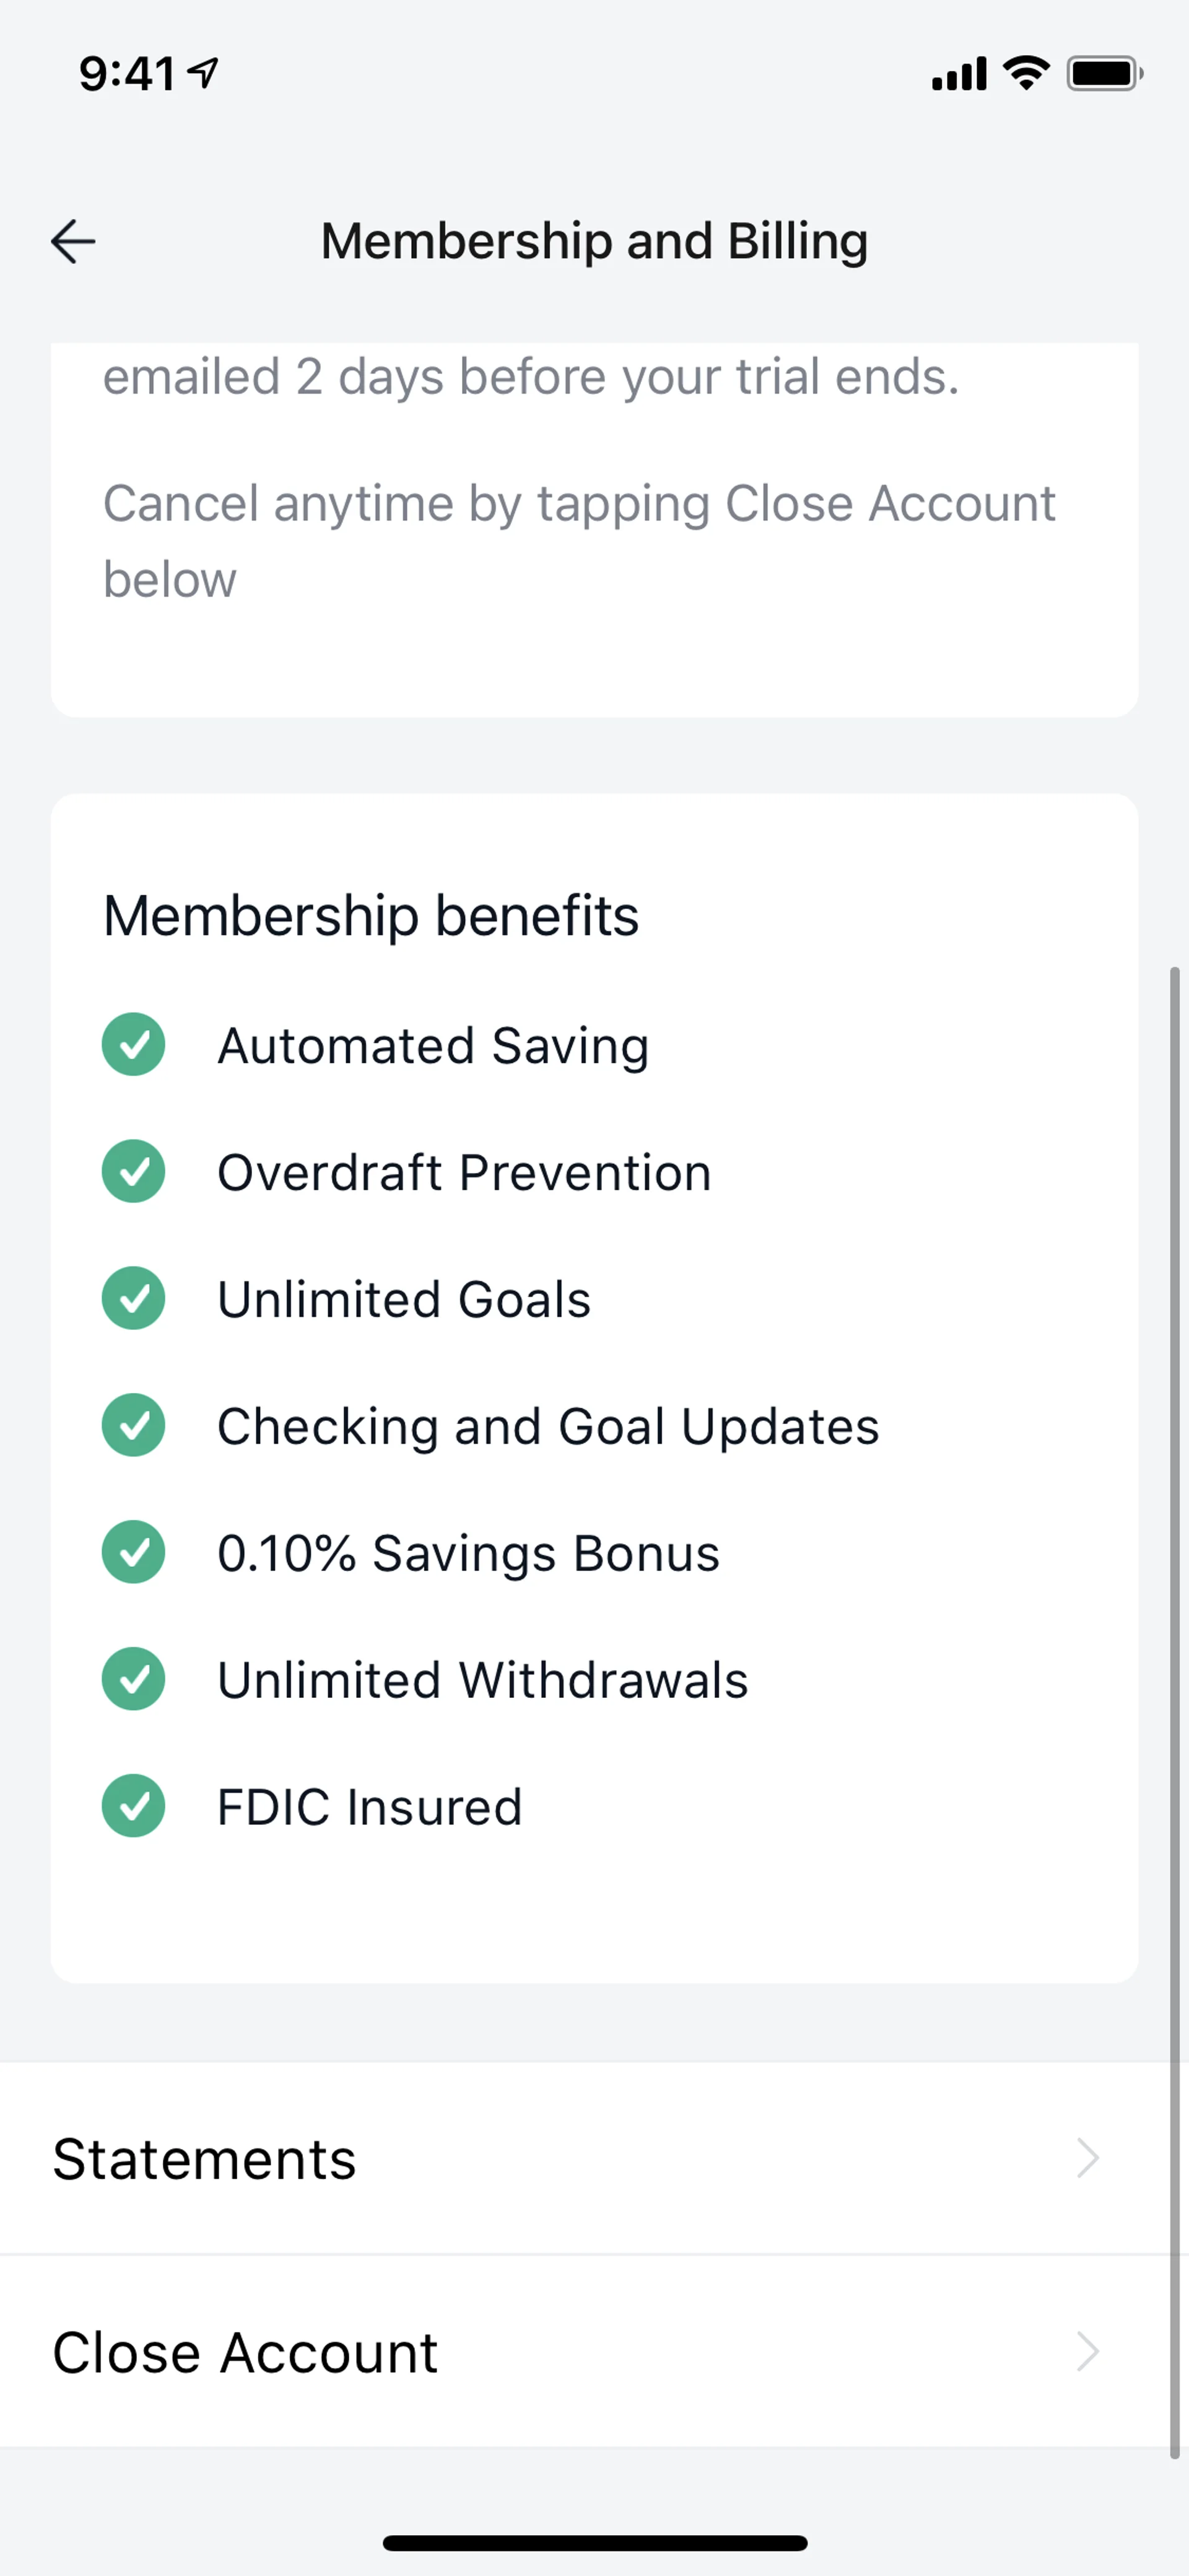Tap checkmark next to FDIC Insured
This screenshot has height=2576, width=1189.
[x=133, y=1806]
